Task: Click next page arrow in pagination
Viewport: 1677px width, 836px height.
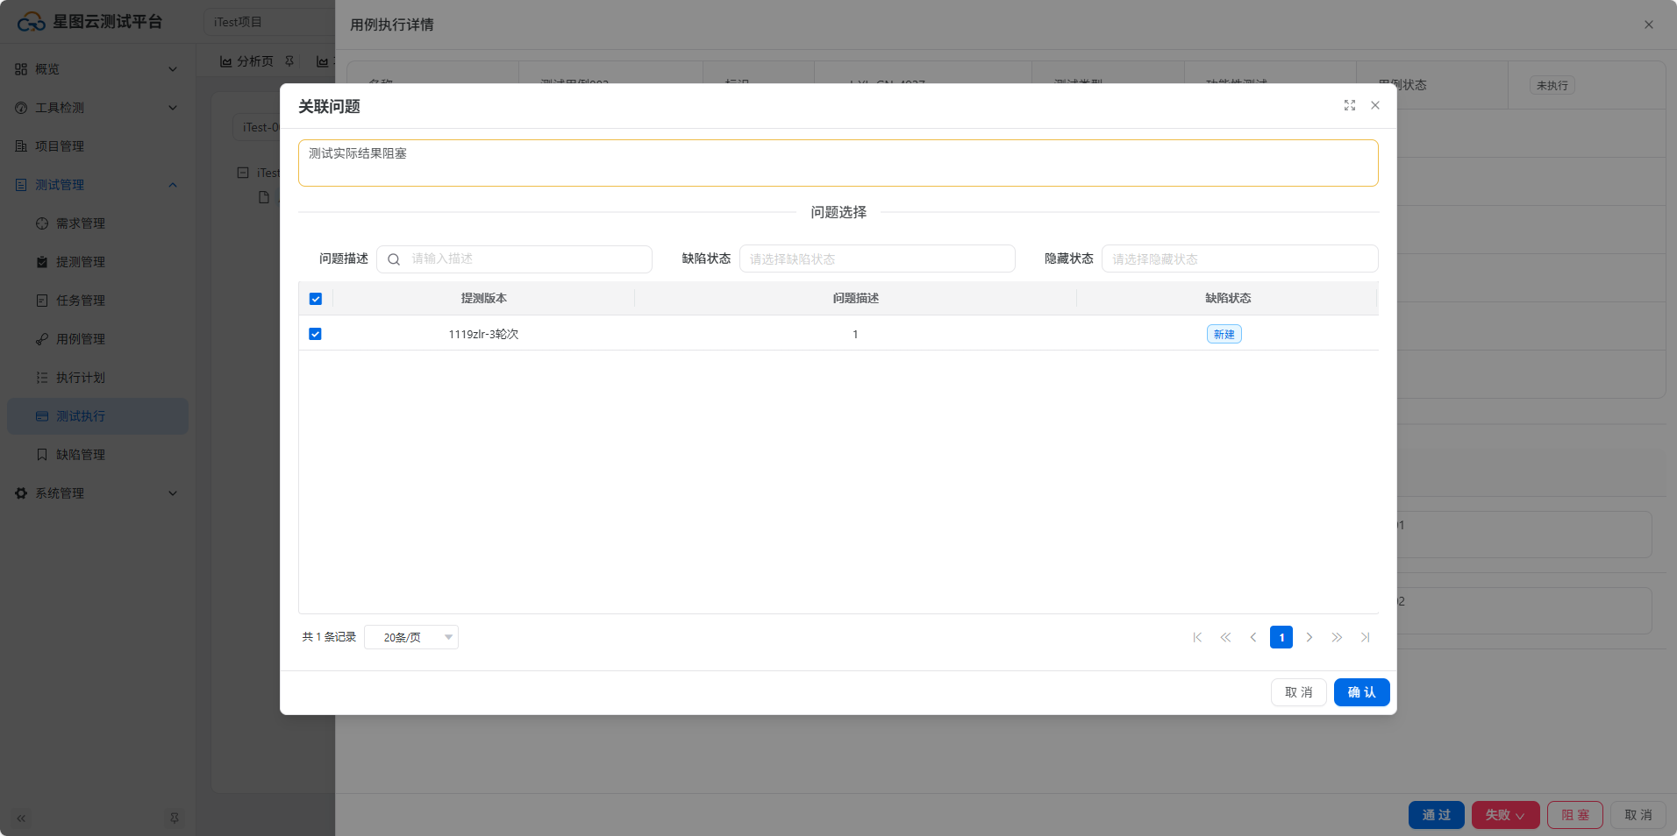Action: click(1309, 637)
